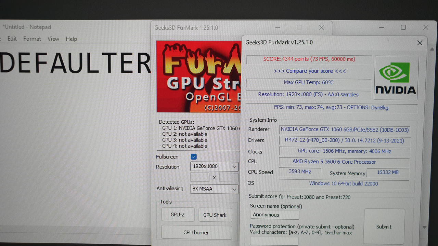Click the System Memory 16332 MB value
The width and height of the screenshot is (438, 246).
pyautogui.click(x=388, y=173)
